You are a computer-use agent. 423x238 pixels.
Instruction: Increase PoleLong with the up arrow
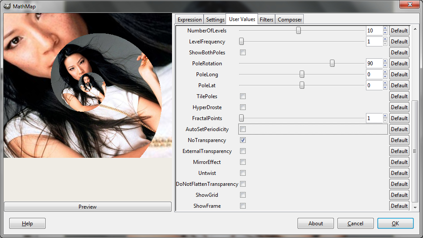click(385, 72)
